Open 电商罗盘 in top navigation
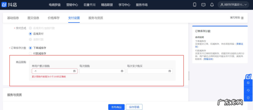253x110 pixels. click(55, 5)
